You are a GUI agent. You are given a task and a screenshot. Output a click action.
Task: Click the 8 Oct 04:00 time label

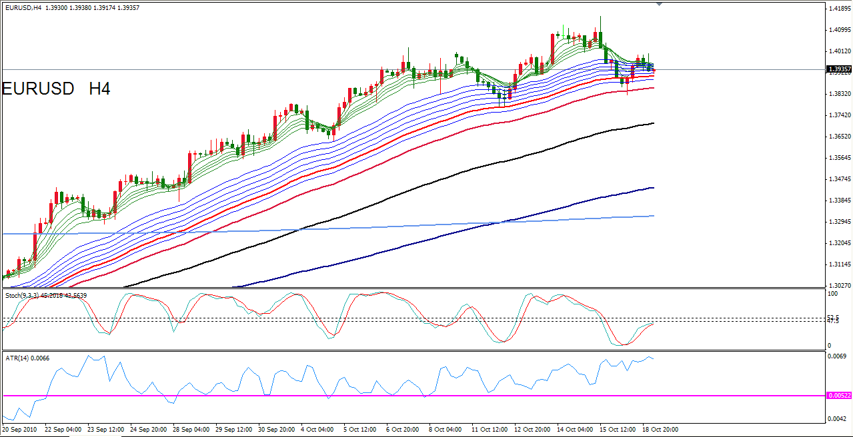pyautogui.click(x=446, y=429)
